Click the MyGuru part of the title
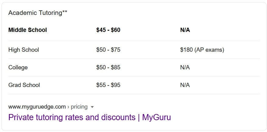 [x=156, y=117]
